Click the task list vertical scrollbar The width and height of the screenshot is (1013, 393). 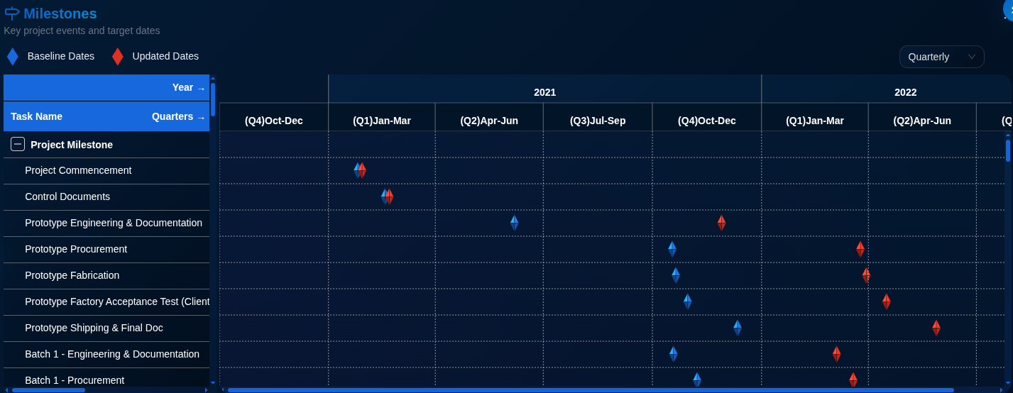(x=213, y=99)
